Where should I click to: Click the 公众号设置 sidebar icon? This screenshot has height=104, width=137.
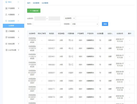pos(7,50)
